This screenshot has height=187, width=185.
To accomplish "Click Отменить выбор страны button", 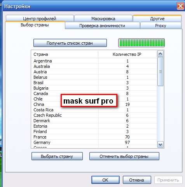I will click(124, 156).
